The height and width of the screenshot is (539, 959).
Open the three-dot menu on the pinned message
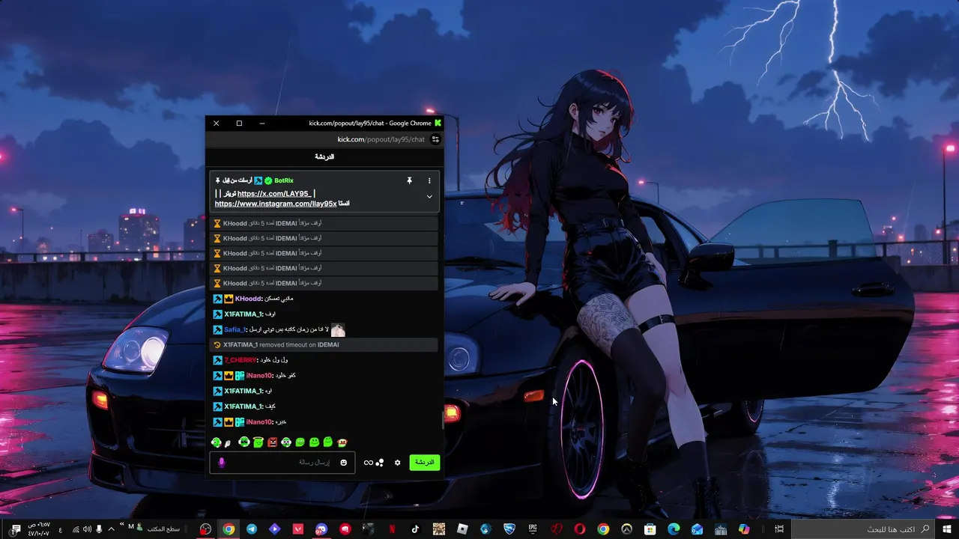[429, 180]
